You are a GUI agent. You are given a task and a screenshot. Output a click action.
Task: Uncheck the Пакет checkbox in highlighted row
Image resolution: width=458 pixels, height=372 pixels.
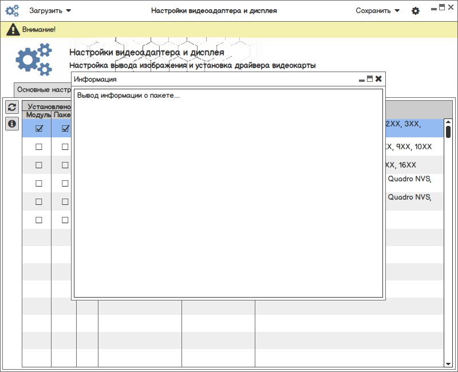65,128
